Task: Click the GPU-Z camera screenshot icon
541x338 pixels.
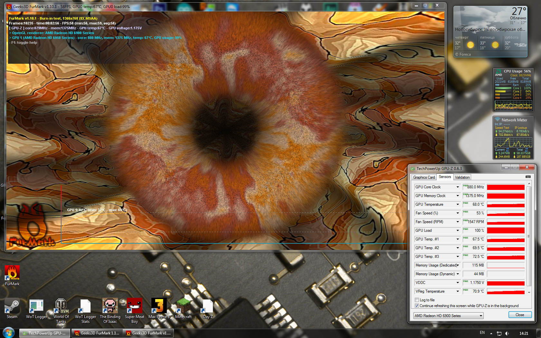Action: pyautogui.click(x=528, y=177)
